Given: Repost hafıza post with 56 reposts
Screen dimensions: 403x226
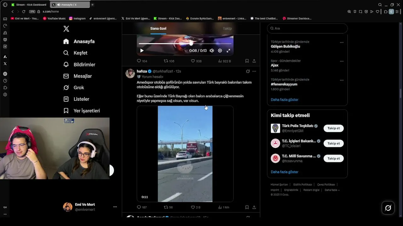Looking at the screenshot, I should click(168, 207).
